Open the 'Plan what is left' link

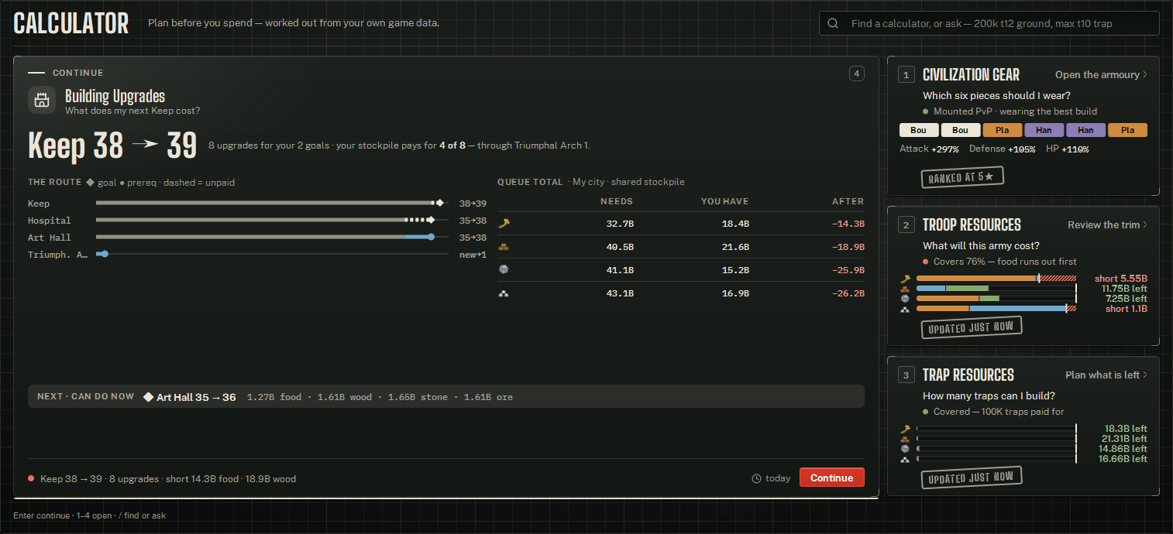pyautogui.click(x=1106, y=375)
